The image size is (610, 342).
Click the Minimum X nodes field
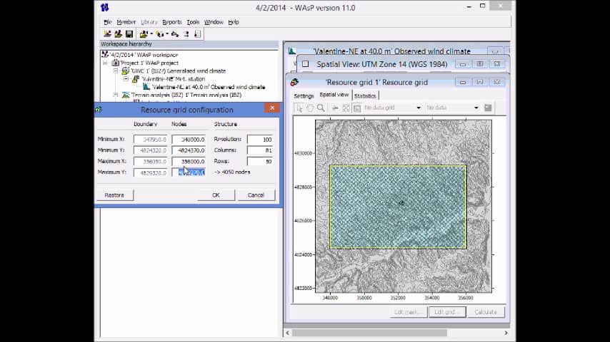click(x=189, y=140)
